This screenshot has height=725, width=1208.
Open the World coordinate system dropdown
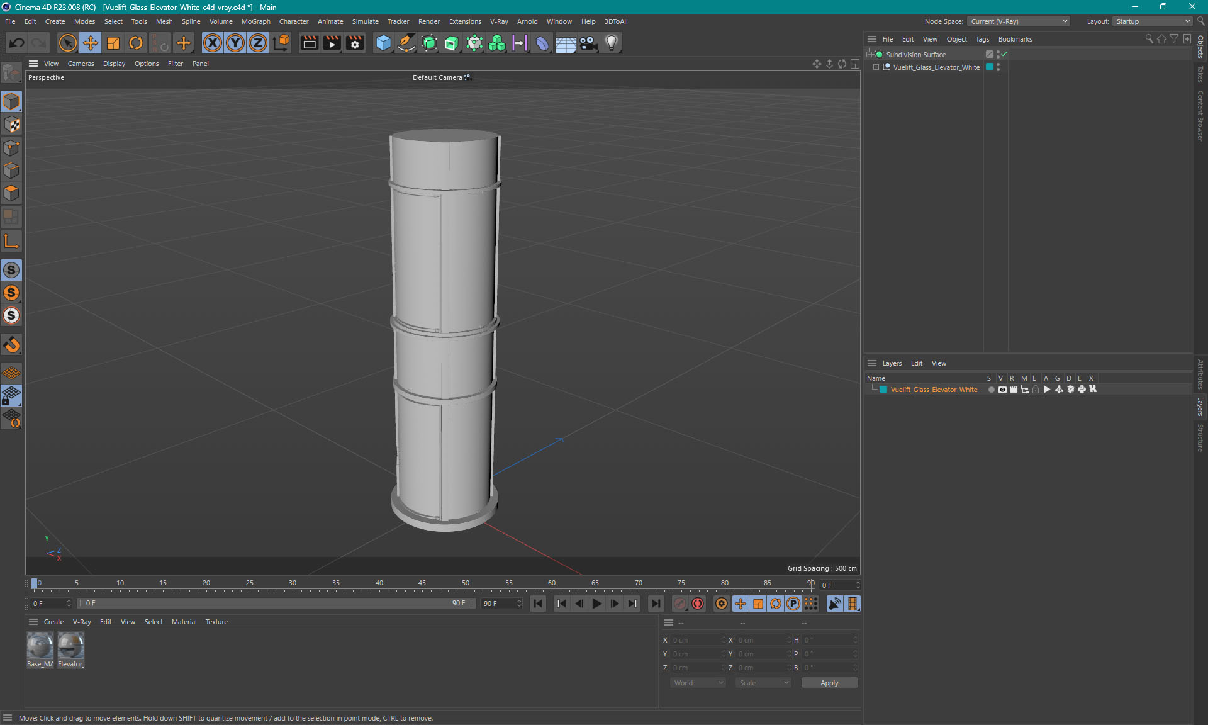698,683
